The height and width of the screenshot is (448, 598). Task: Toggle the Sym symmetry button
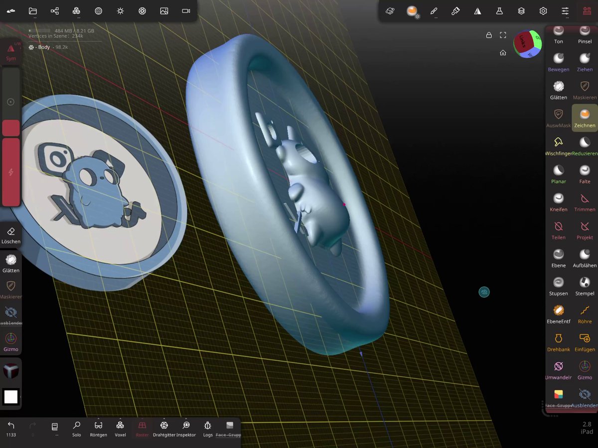pyautogui.click(x=11, y=52)
